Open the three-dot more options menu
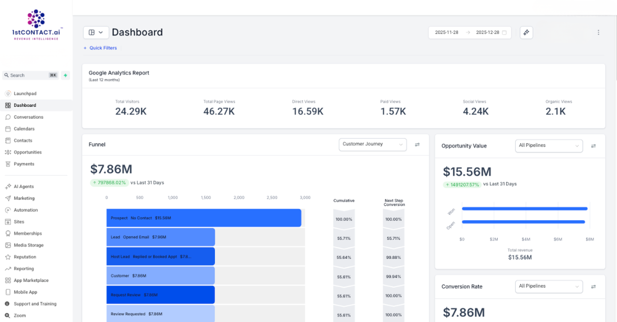The height and width of the screenshot is (322, 617). point(598,33)
